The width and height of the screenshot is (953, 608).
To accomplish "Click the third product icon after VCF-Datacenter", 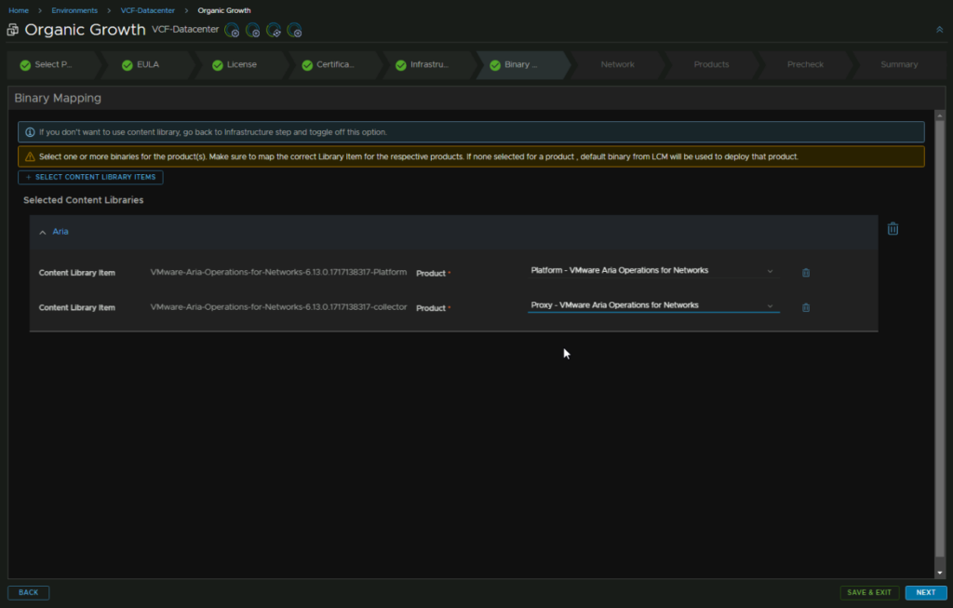I will 274,31.
